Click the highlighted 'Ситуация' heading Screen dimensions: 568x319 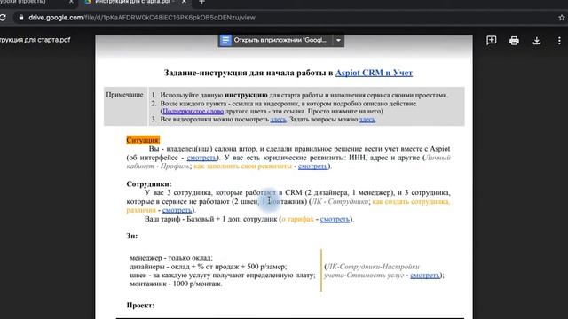coord(143,140)
